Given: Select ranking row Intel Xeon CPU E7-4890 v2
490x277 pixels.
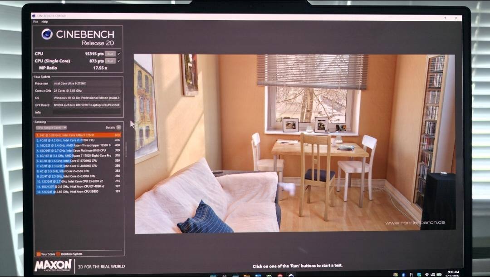Looking at the screenshot, I should click(x=78, y=186).
